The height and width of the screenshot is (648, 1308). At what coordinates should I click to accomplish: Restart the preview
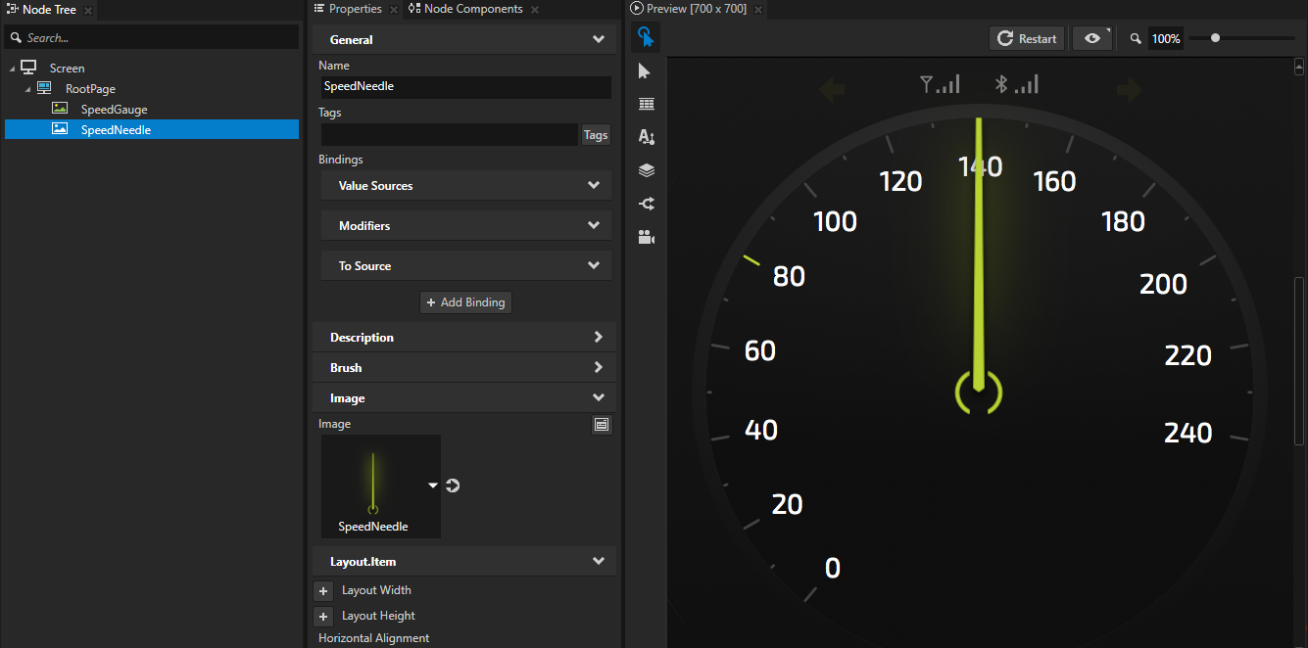click(1027, 39)
